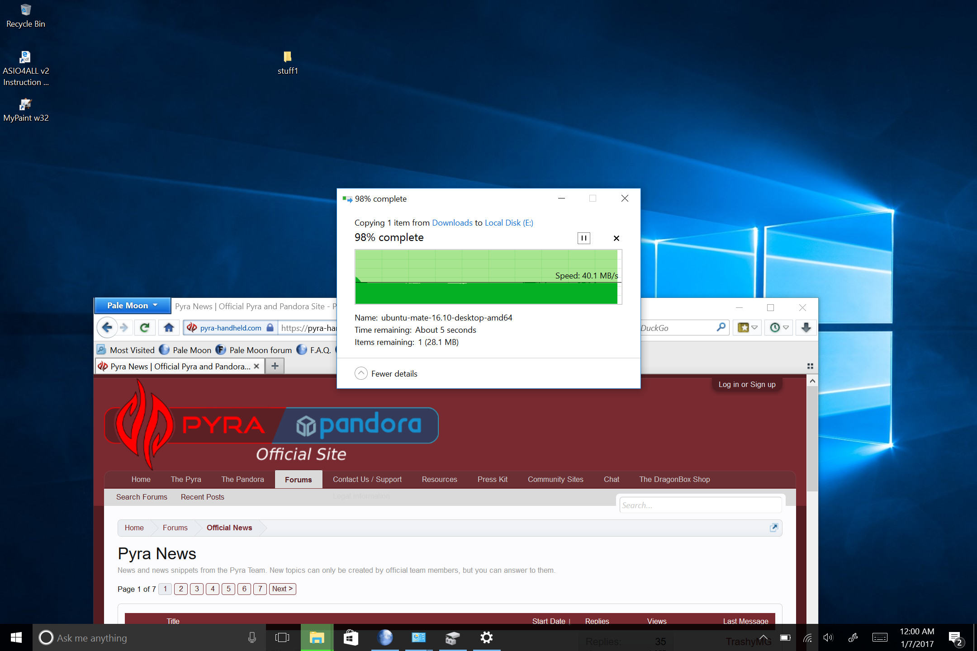Go to the browser Home page icon
The image size is (977, 651).
[169, 327]
